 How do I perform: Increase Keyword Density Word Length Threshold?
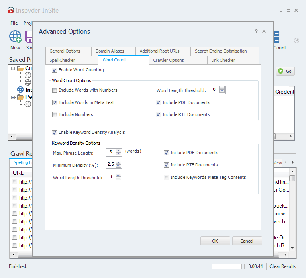point(118,175)
